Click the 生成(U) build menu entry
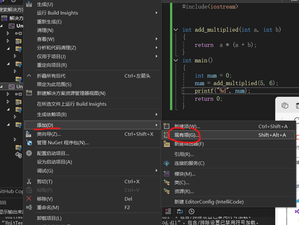 click(93, 4)
